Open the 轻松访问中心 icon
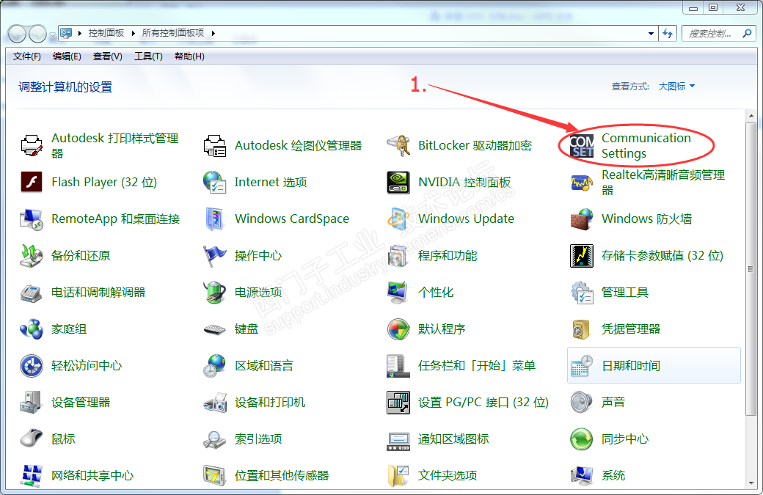Viewport: 763px width, 495px height. (32, 366)
